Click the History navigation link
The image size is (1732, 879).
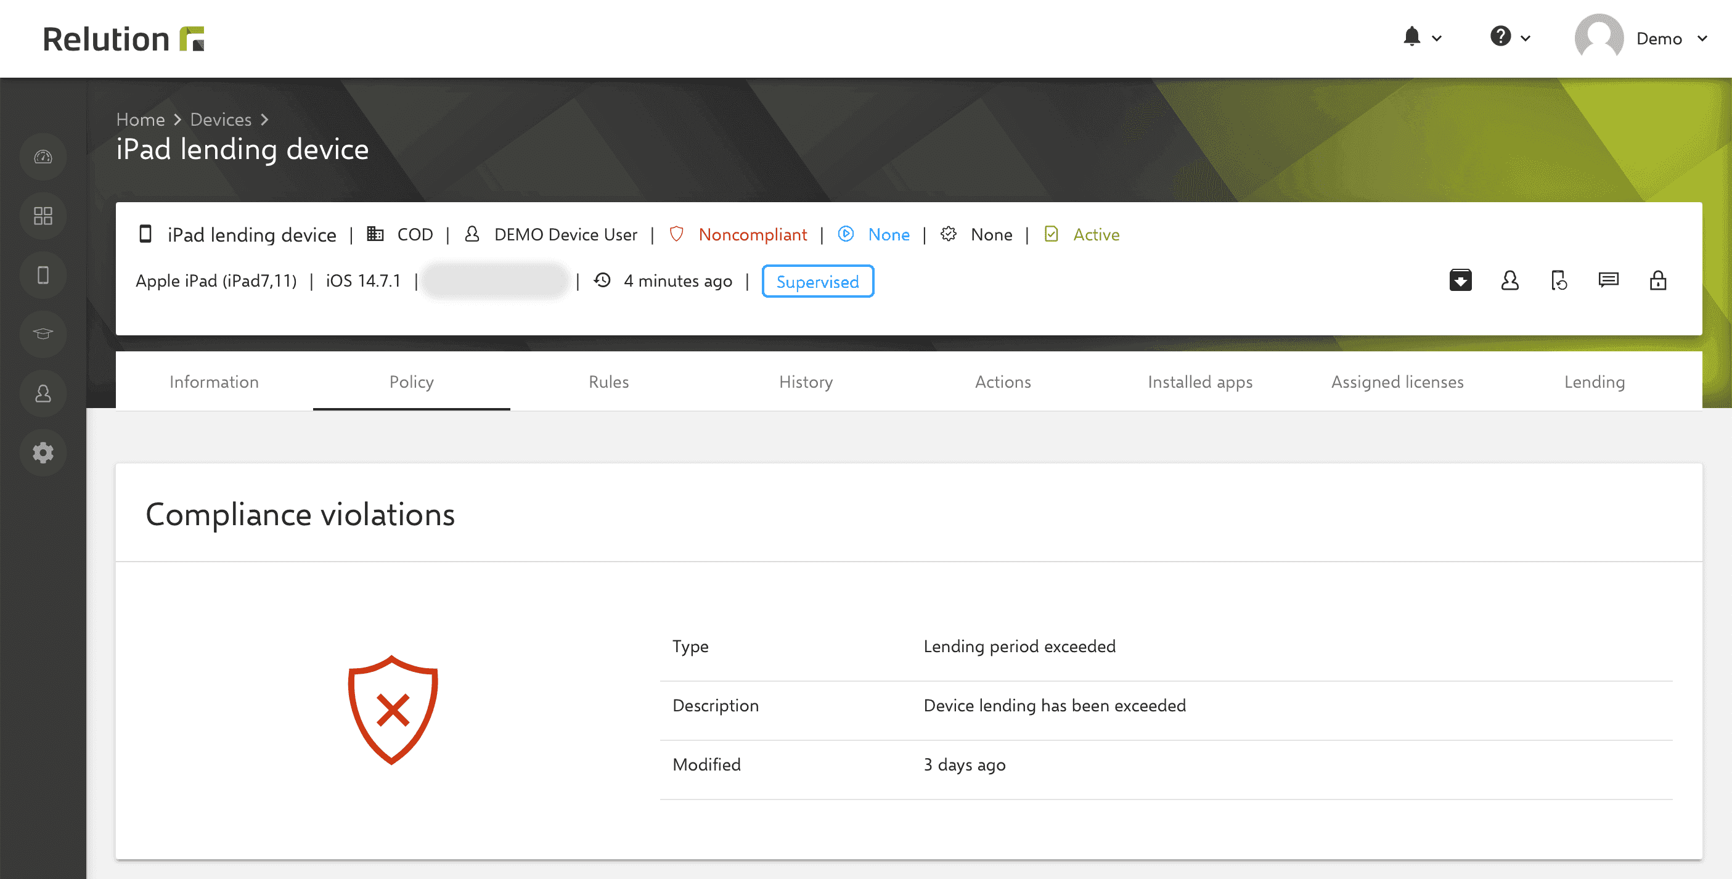(805, 380)
